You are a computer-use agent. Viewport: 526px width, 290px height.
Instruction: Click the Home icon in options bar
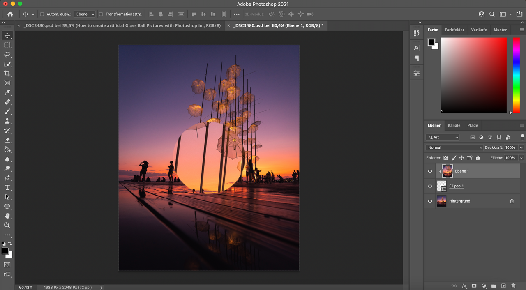(x=10, y=14)
